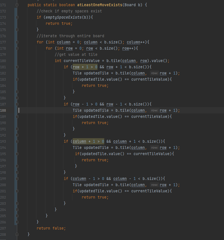Click the 'row:' inlay hint on line 182
Viewport: 224px width, 240px height.
coord(154,73)
